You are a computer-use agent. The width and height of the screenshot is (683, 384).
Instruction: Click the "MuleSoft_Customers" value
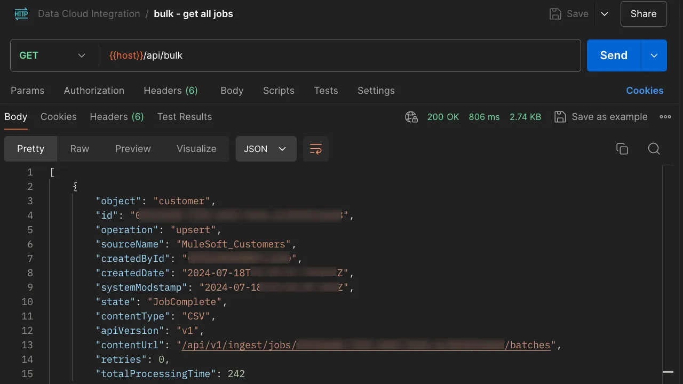click(x=234, y=244)
